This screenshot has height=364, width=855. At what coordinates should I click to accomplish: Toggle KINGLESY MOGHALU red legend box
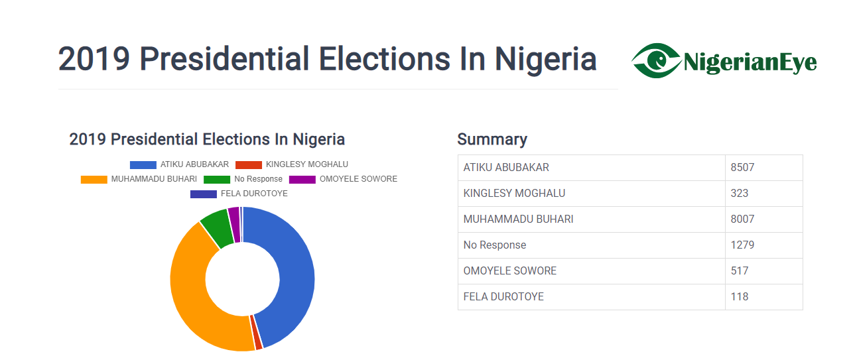[x=248, y=164]
